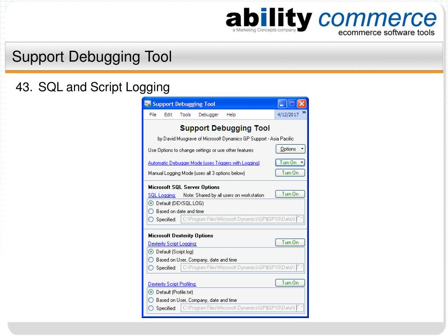Click the SQL Logging specified path field
The image size is (448, 336).
(x=238, y=219)
